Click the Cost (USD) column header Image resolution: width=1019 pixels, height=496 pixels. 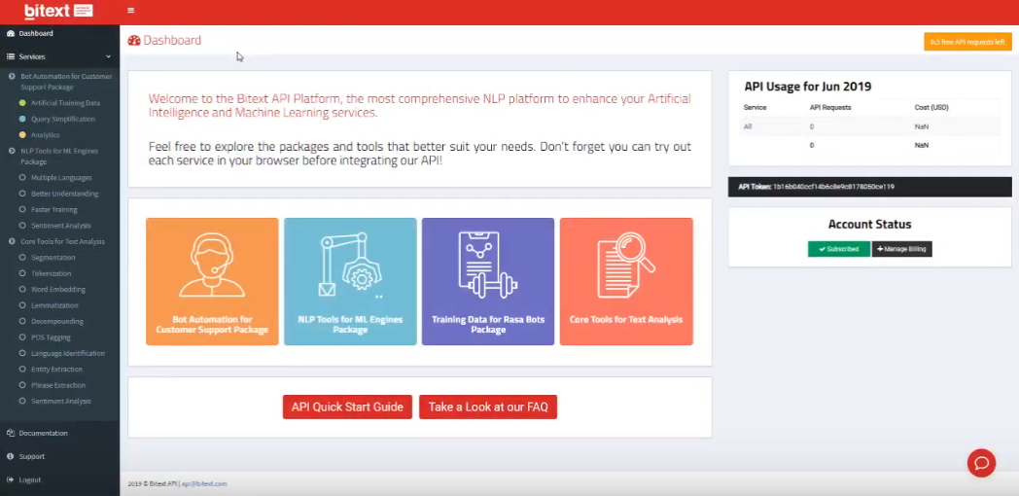(x=931, y=107)
